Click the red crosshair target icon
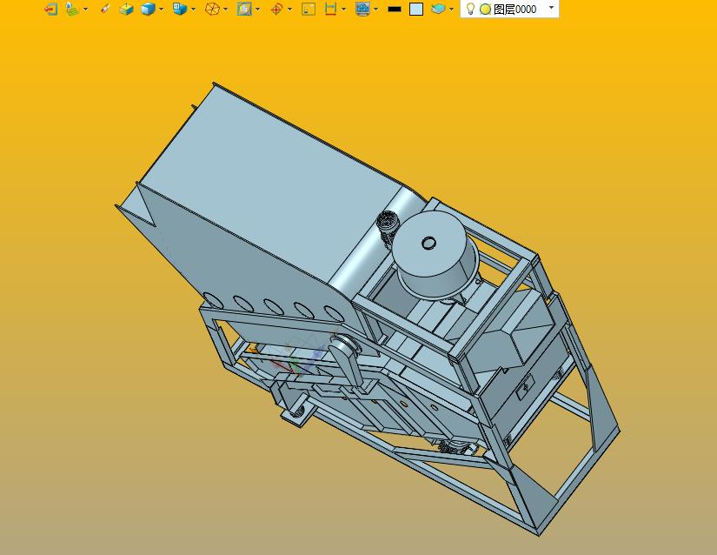The width and height of the screenshot is (717, 555). pyautogui.click(x=276, y=10)
